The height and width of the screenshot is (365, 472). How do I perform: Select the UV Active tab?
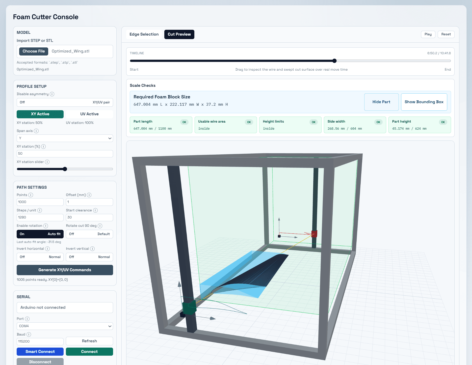click(89, 114)
